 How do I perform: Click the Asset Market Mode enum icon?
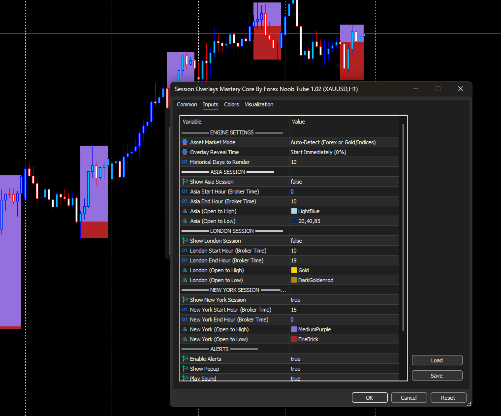(x=185, y=142)
